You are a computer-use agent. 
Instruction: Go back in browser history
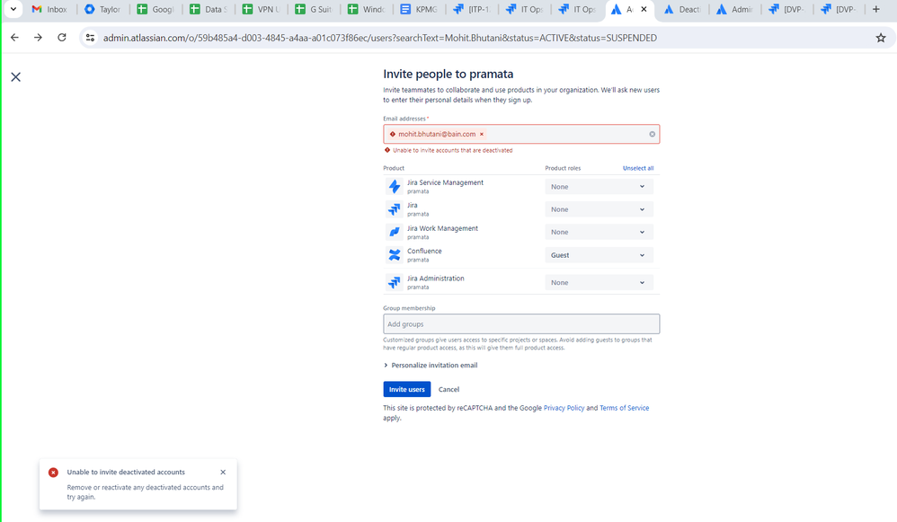click(x=15, y=38)
